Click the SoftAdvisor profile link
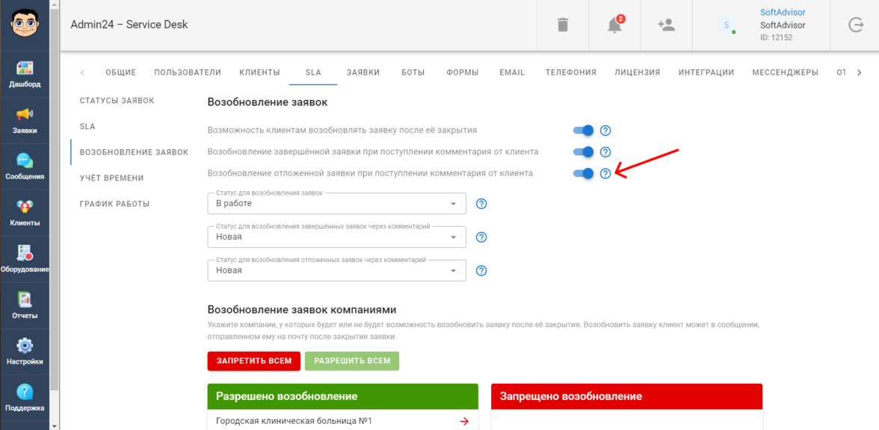The width and height of the screenshot is (879, 430). point(783,12)
